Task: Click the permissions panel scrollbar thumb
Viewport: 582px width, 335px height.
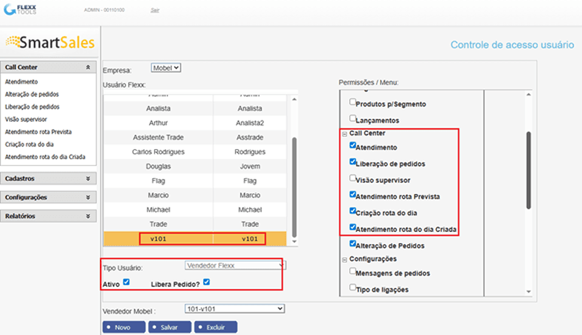Action: 529,170
